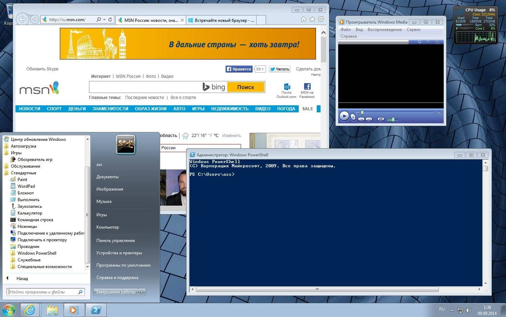Switch to 'Встречайте новый браузер' tab
This screenshot has height=317, width=506.
[x=221, y=20]
